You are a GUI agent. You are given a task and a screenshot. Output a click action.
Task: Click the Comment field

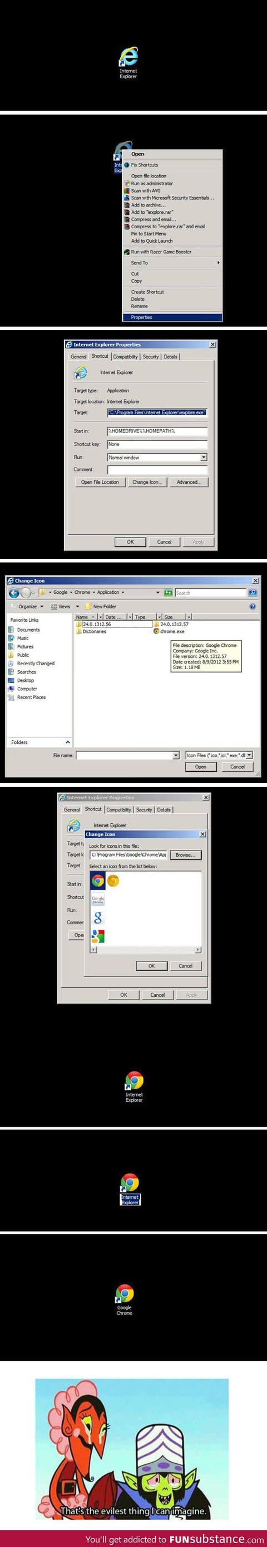click(x=157, y=470)
